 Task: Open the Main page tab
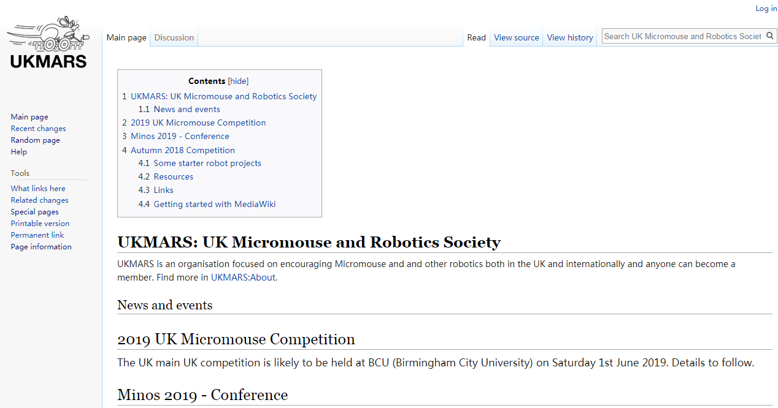coord(126,37)
